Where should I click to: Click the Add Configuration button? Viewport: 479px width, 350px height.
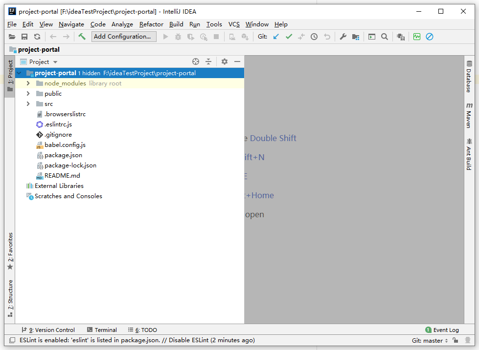(x=124, y=37)
